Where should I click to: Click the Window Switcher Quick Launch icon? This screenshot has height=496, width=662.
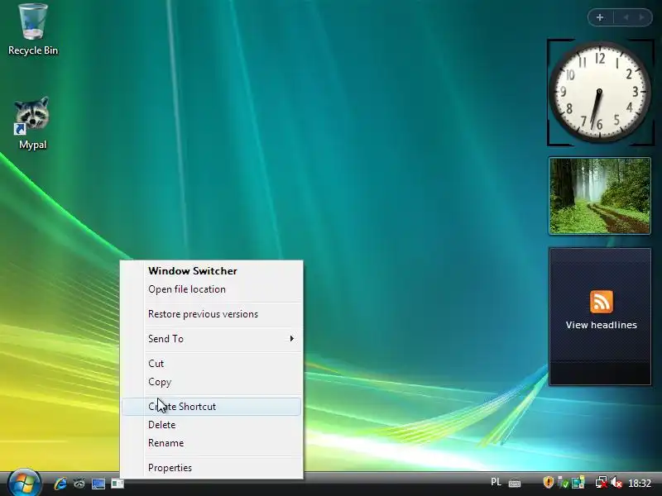coord(117,484)
